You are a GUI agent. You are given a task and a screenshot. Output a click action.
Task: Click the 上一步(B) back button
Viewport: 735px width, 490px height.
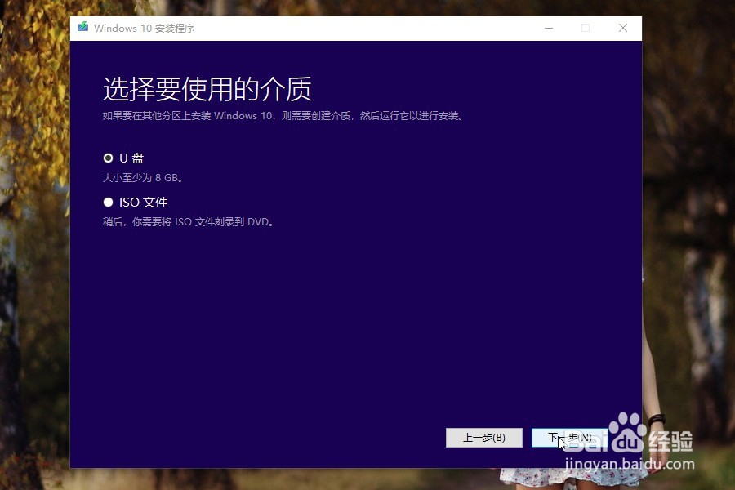point(483,438)
